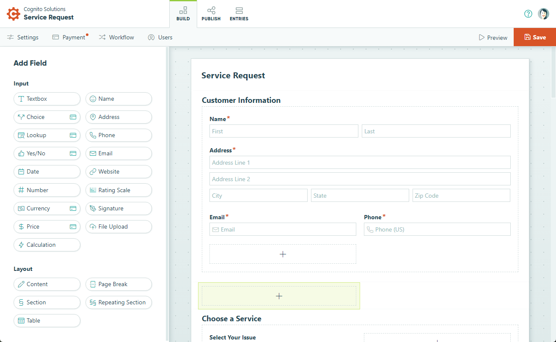
Task: Switch to the Entries tab
Action: click(x=239, y=14)
